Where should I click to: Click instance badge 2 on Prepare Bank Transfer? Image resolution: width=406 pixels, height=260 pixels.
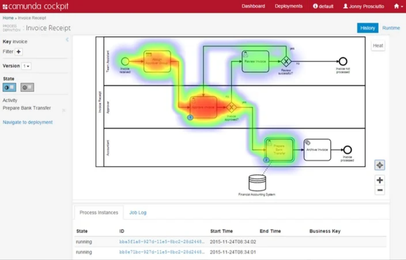tap(266, 160)
